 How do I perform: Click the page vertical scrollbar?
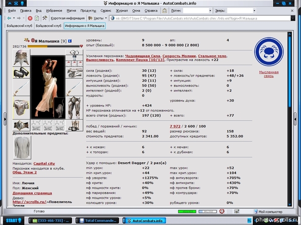click(289, 119)
